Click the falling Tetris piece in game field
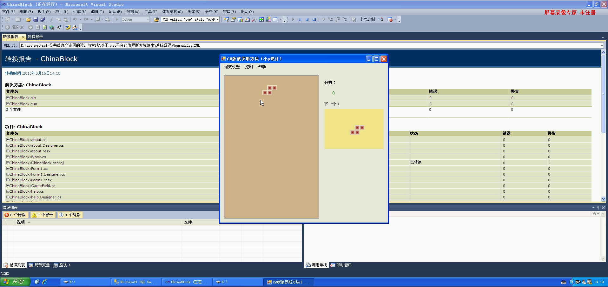Image resolution: width=608 pixels, height=287 pixels. (269, 90)
